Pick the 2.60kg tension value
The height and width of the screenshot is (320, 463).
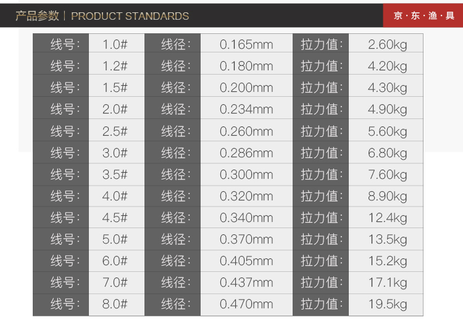click(388, 45)
